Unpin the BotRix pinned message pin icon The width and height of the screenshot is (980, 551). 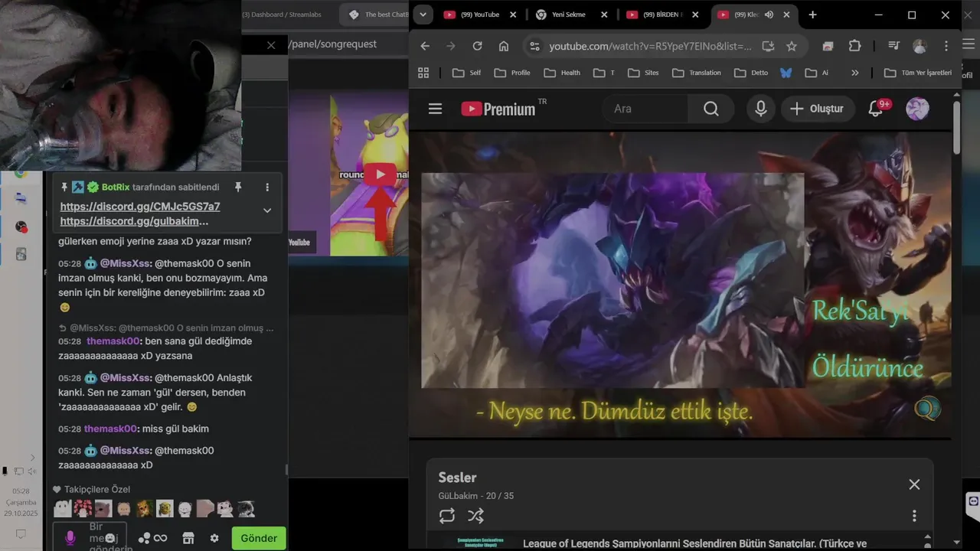(x=238, y=187)
